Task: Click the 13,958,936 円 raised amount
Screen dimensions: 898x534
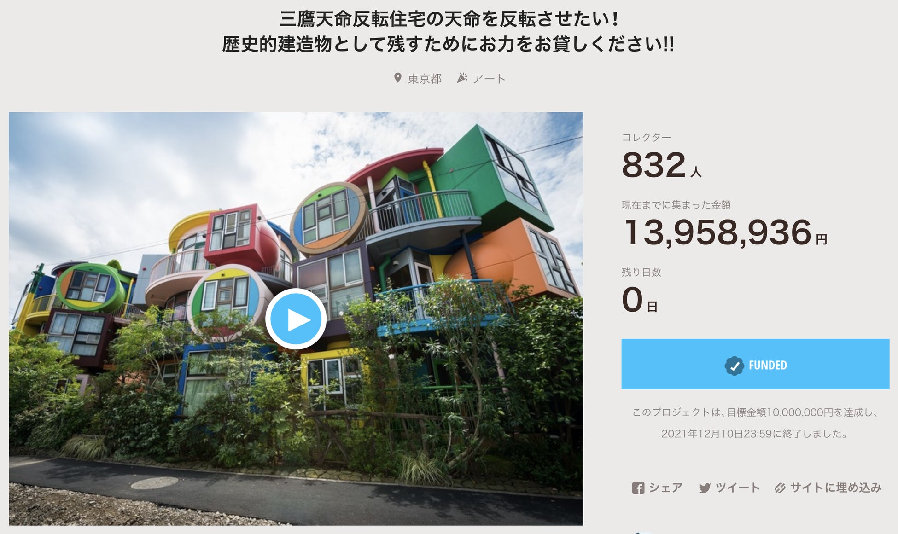Action: 725,232
